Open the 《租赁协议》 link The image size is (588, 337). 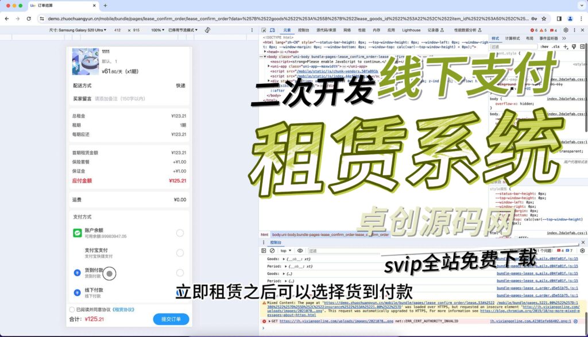click(x=123, y=309)
